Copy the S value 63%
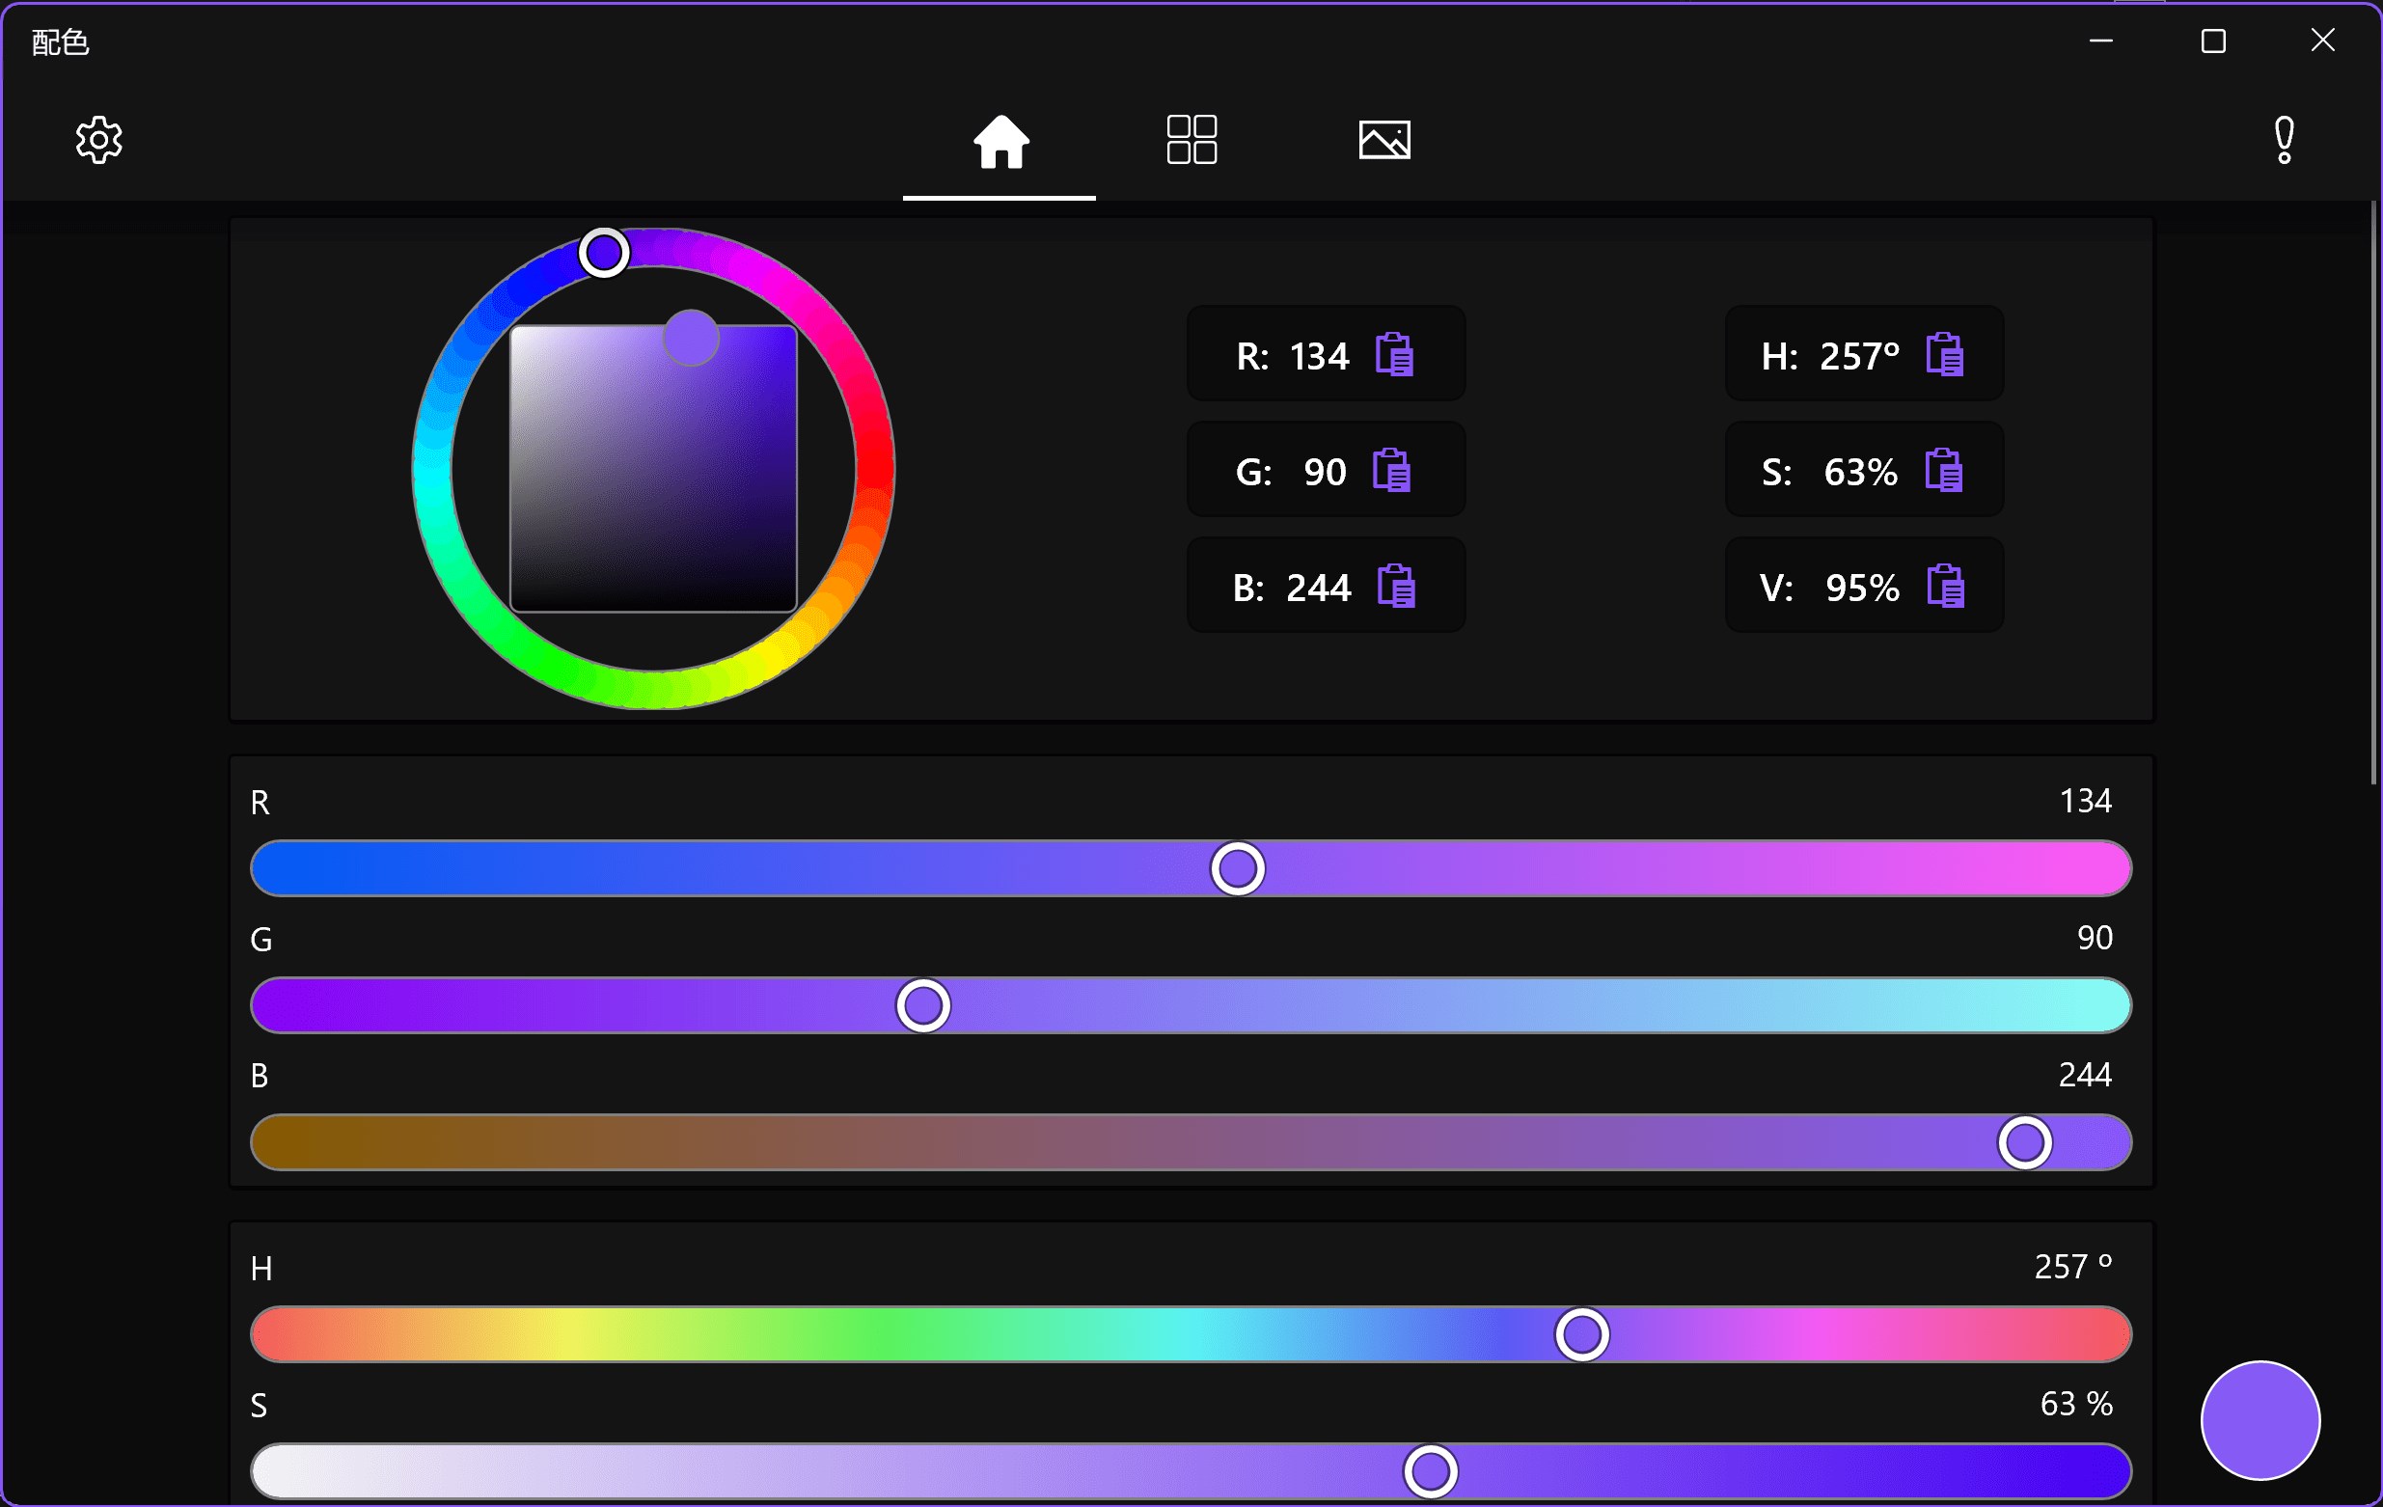 click(1944, 470)
